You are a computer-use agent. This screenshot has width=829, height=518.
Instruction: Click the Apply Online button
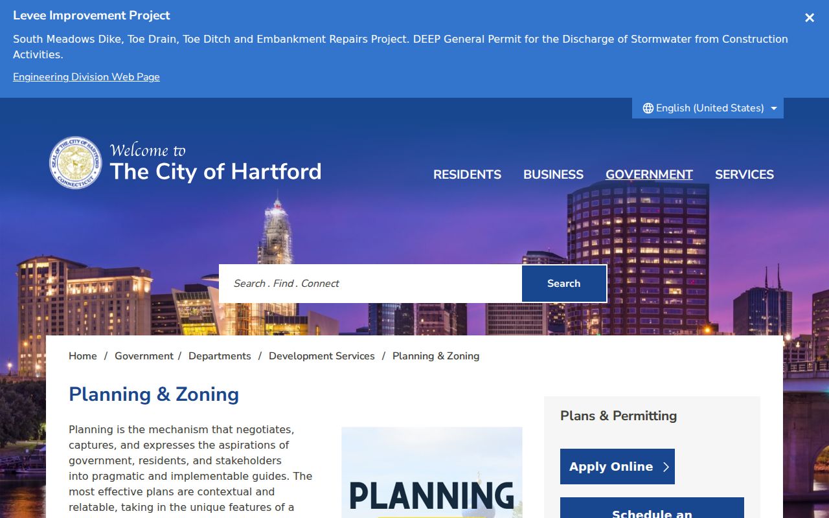(x=617, y=466)
